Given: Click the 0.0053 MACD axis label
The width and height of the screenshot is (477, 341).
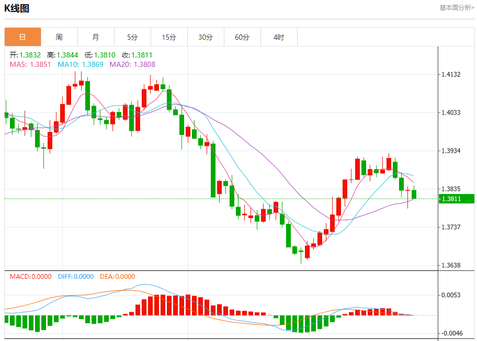Looking at the screenshot, I should pos(450,295).
